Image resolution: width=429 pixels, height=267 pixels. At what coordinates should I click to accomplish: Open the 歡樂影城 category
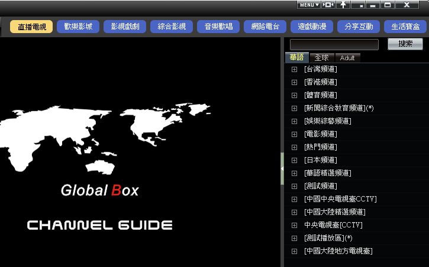pyautogui.click(x=78, y=27)
